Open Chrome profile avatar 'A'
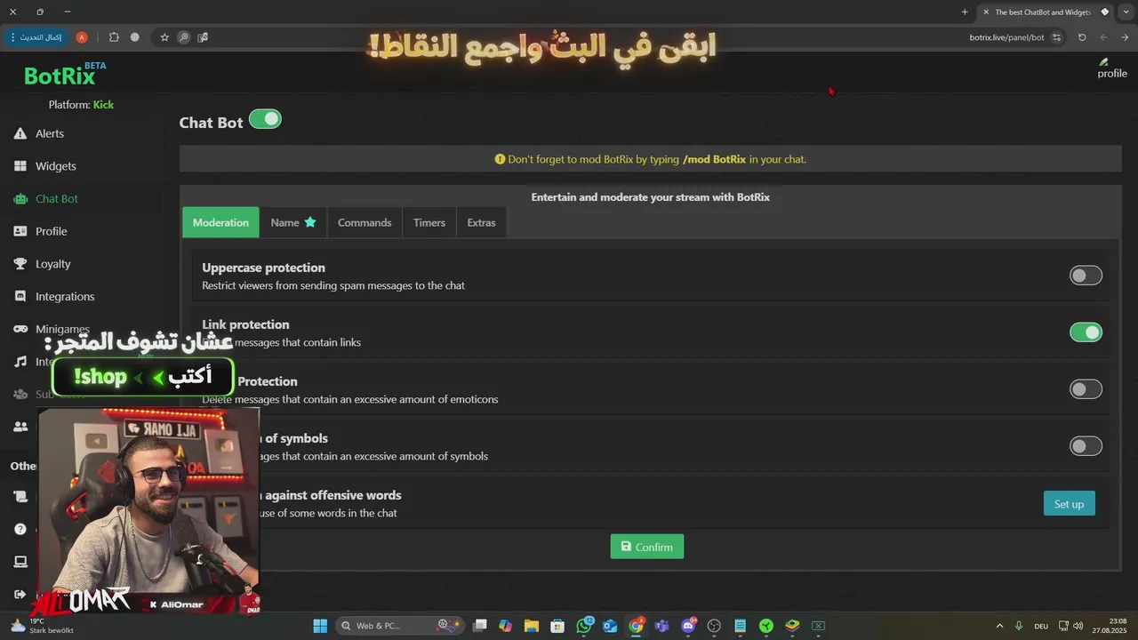The width and height of the screenshot is (1138, 640). pyautogui.click(x=82, y=37)
